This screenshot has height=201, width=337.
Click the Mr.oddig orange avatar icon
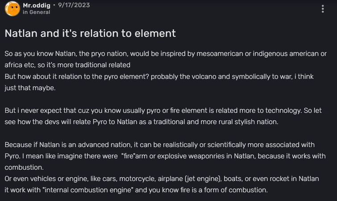tap(12, 8)
